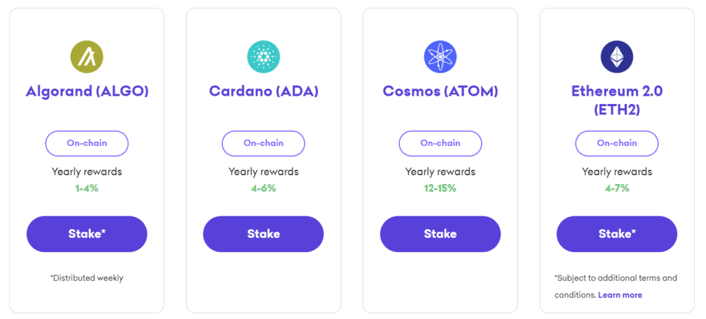Click the Distributed weekly footnote text

tap(87, 278)
